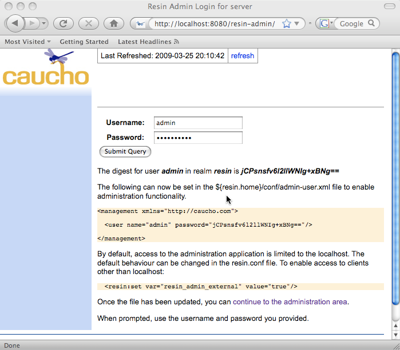Click the closing </management> tag line
This screenshot has height=350, width=400.
(x=121, y=239)
